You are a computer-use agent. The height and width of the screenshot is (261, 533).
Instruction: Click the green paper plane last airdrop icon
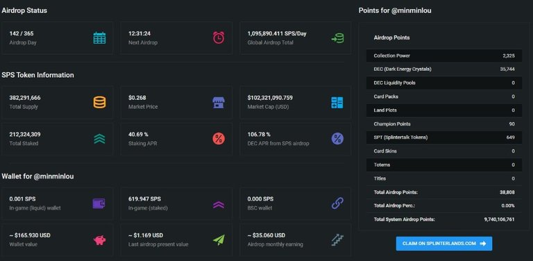point(219,240)
